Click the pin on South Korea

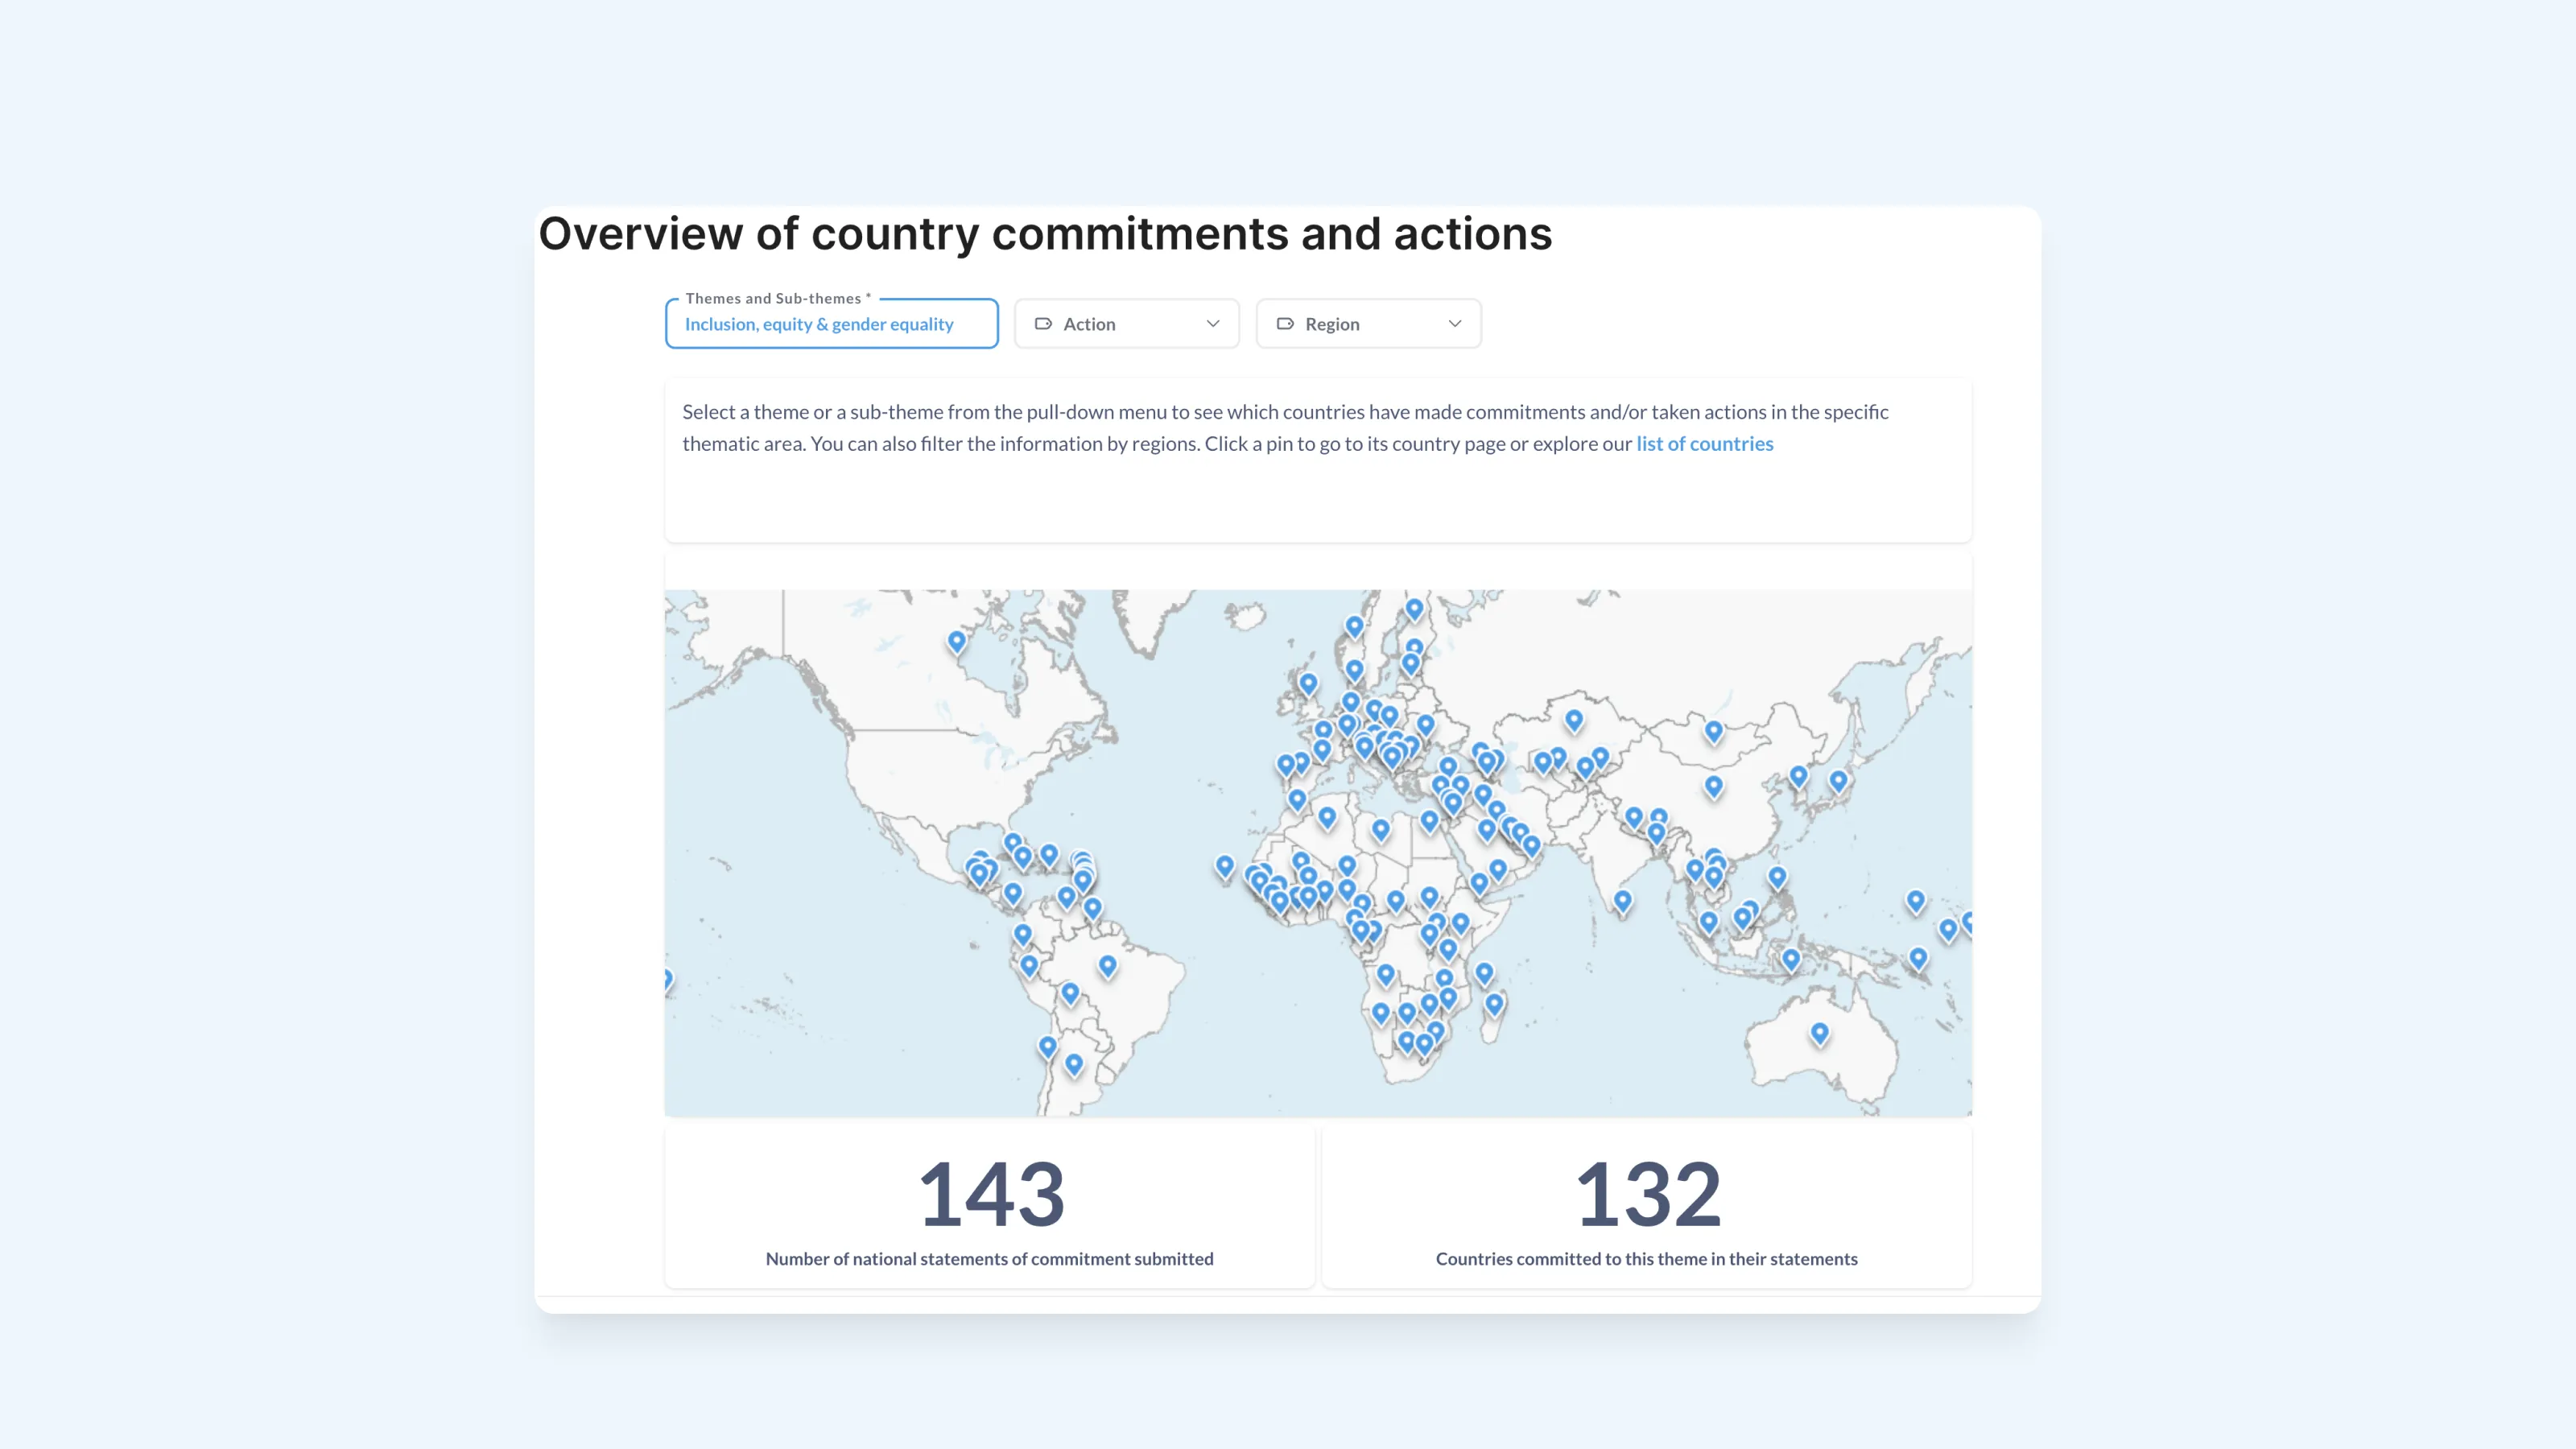[x=1798, y=775]
